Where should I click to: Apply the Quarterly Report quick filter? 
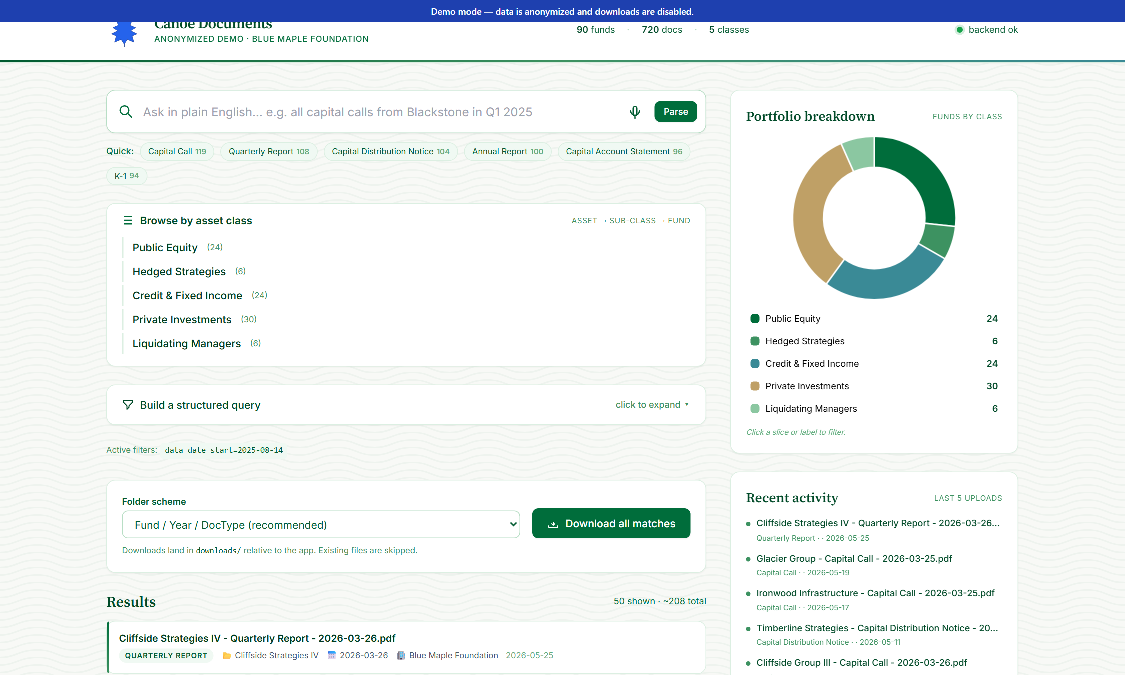(x=269, y=151)
